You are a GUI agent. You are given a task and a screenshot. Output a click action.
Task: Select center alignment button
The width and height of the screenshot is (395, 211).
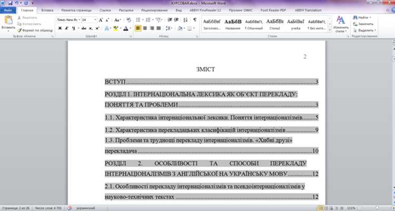145,28
